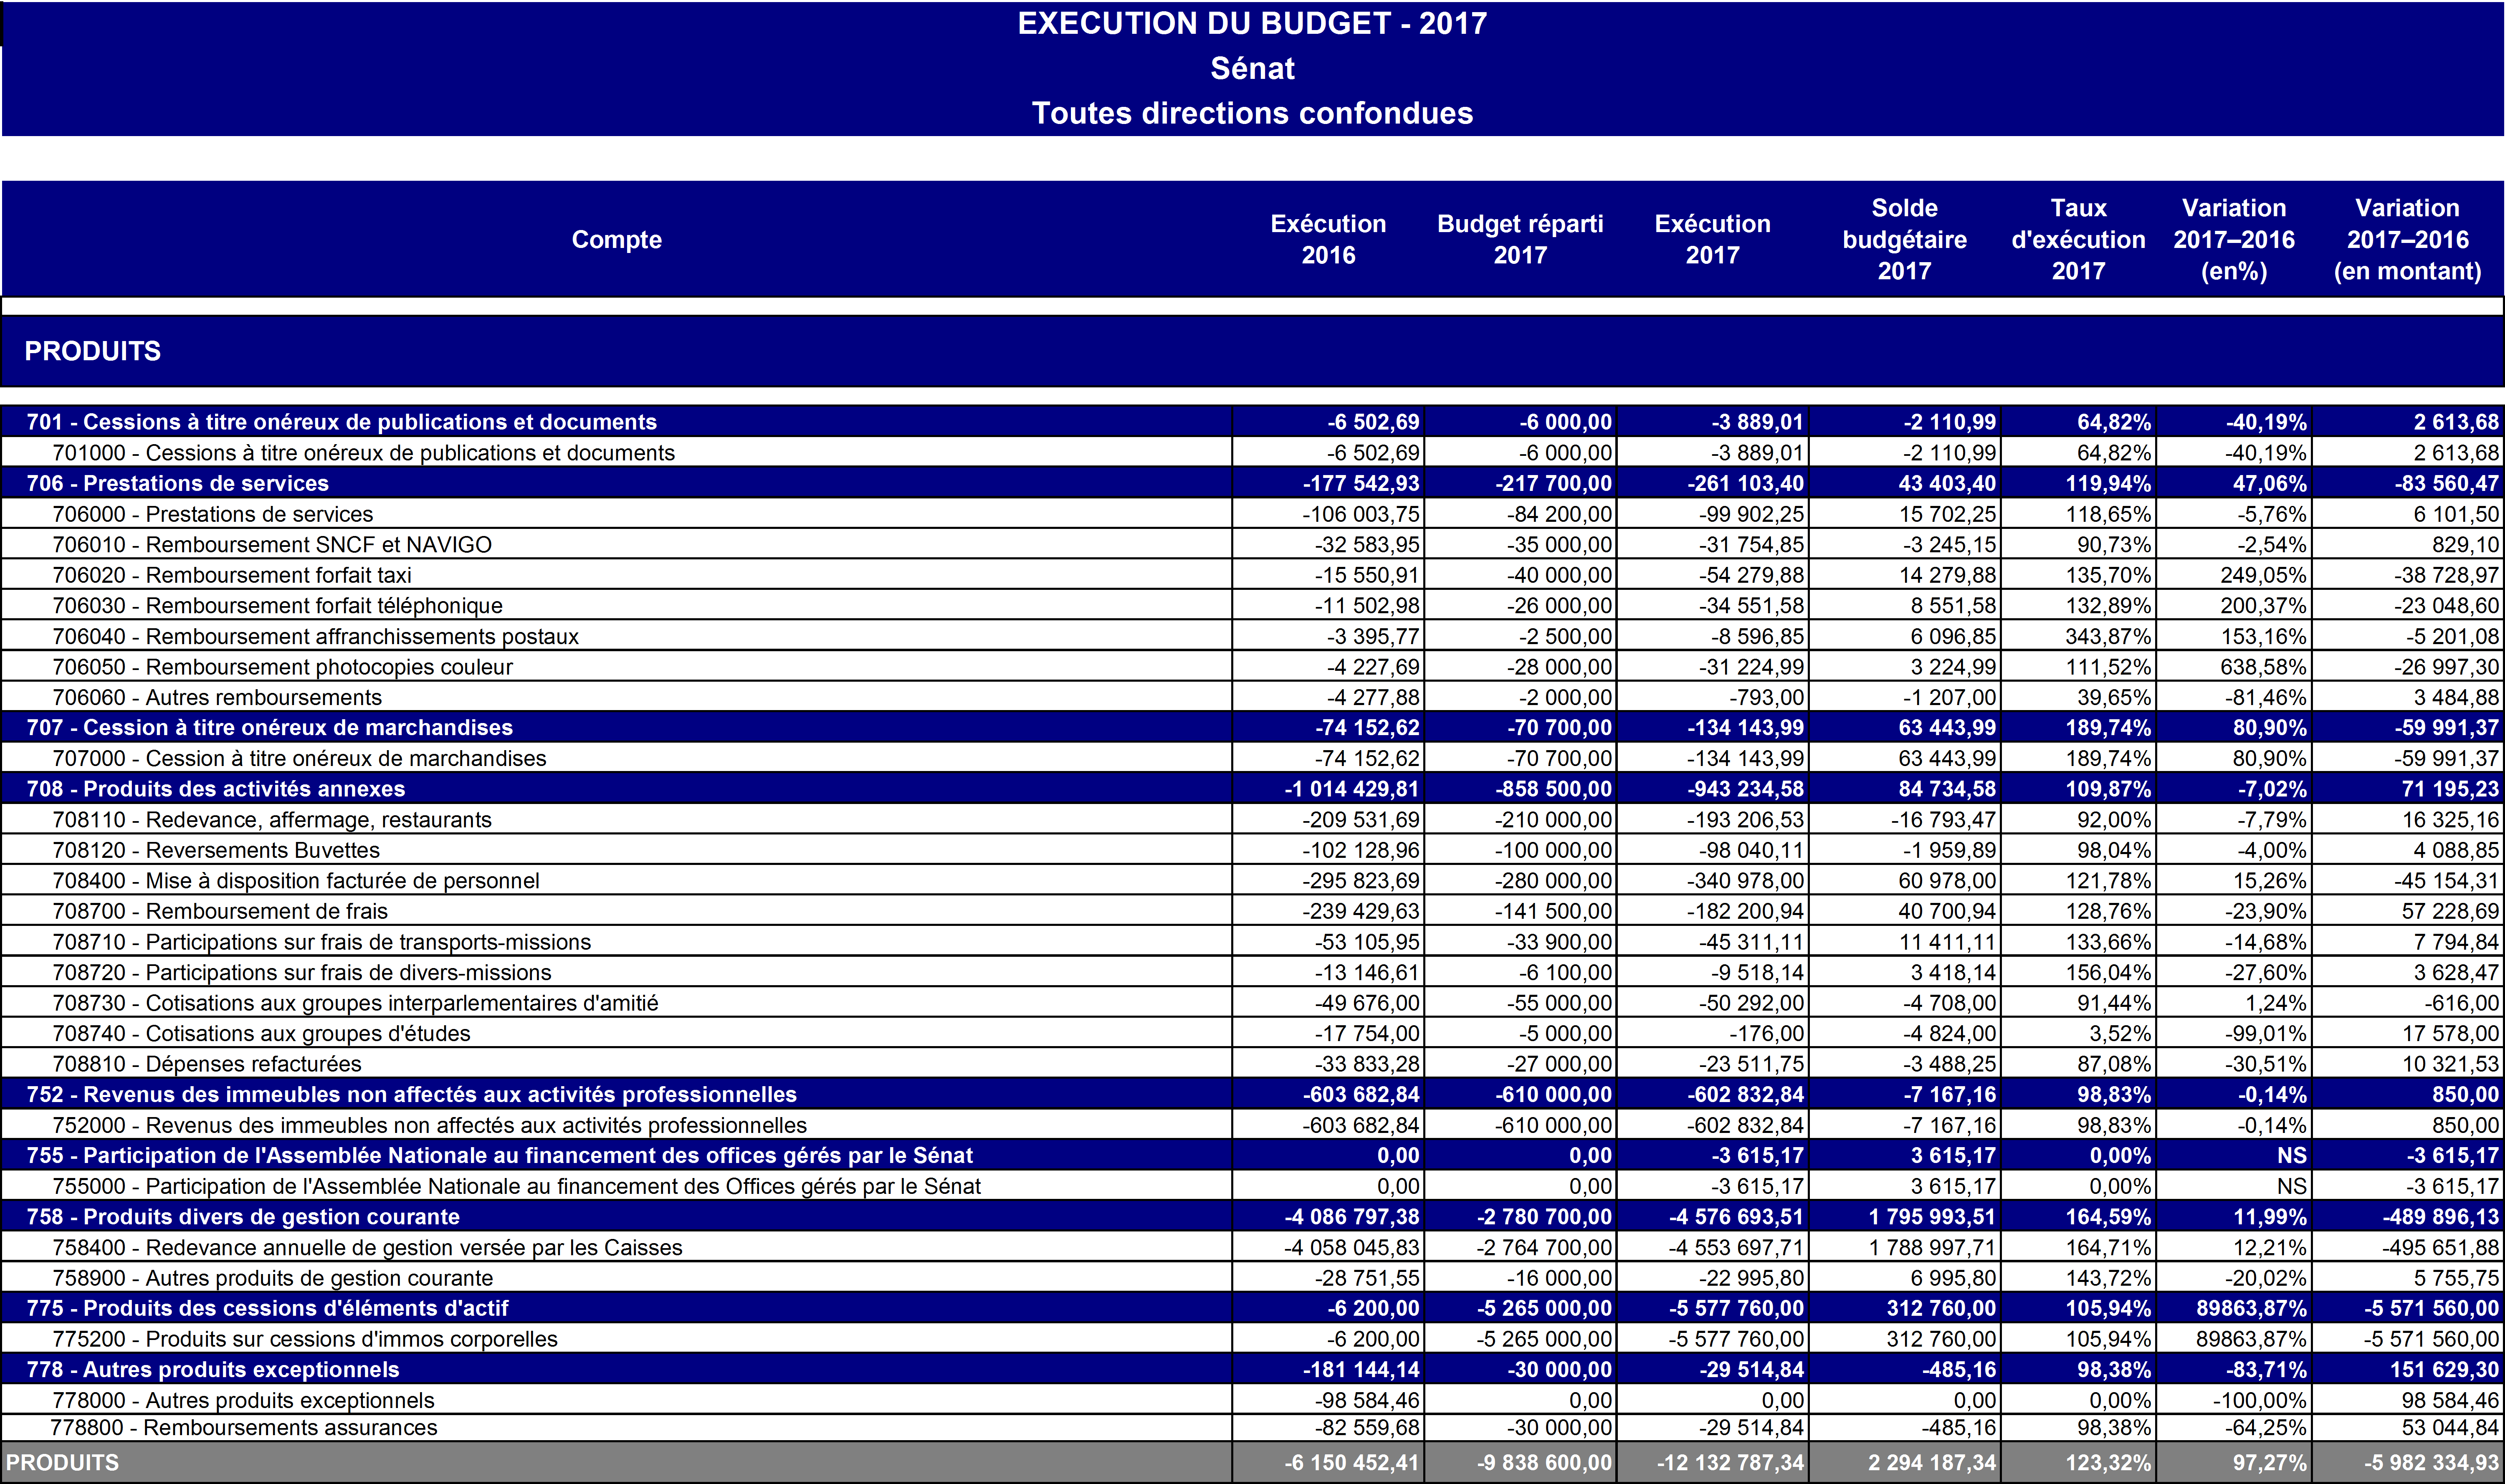Select 707 Cession à titre onéreux de marchandises

coord(269,727)
